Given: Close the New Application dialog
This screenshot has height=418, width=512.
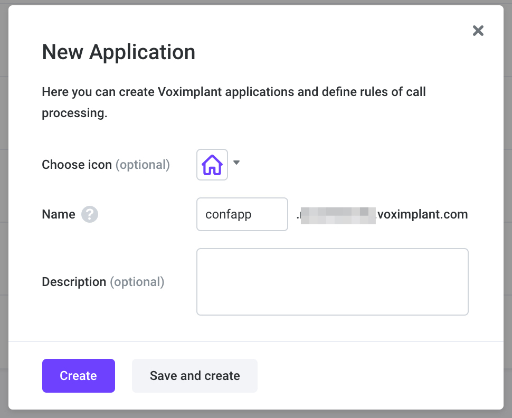Looking at the screenshot, I should (478, 31).
